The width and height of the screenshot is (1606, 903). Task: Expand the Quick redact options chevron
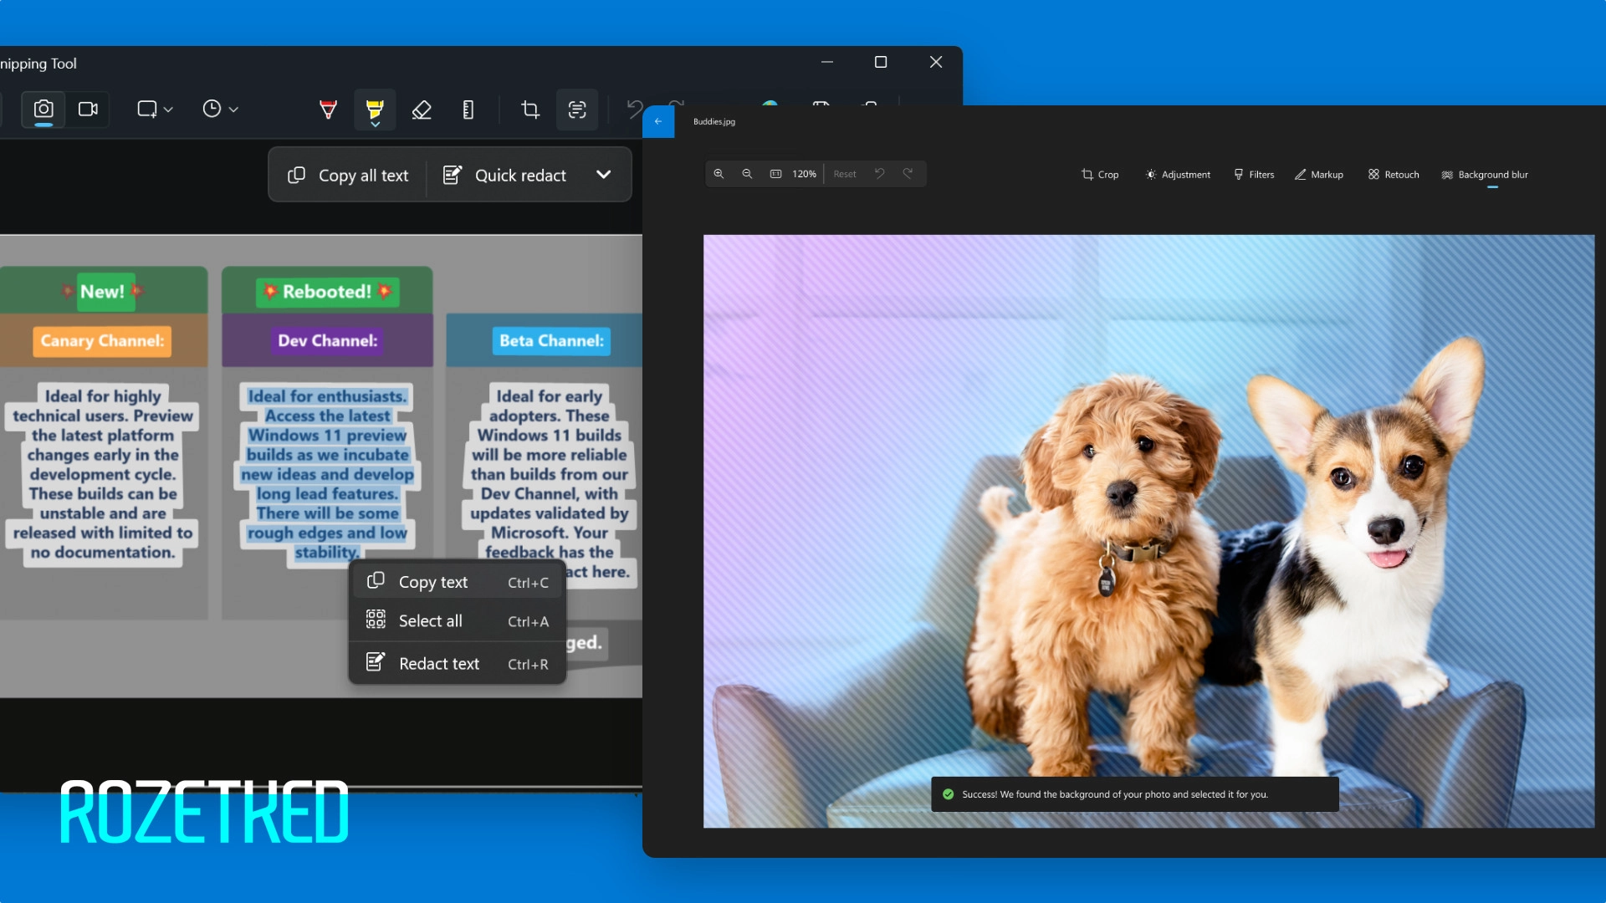603,175
